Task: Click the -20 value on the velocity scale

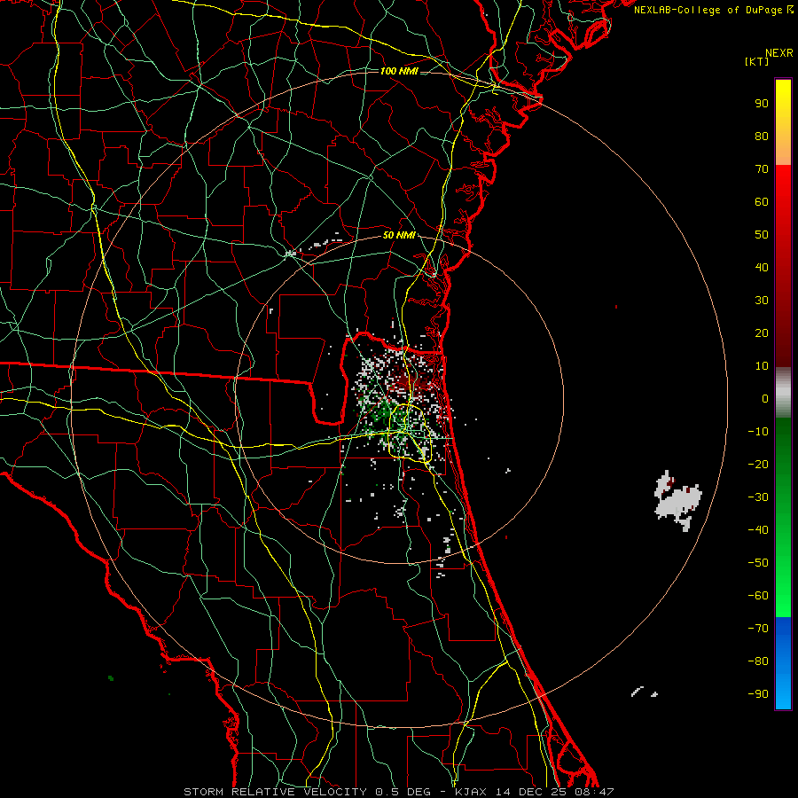Action: coord(758,464)
